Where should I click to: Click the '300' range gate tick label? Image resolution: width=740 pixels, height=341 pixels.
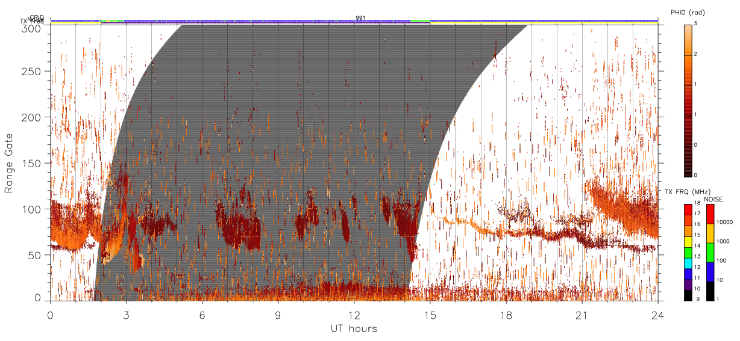32,28
